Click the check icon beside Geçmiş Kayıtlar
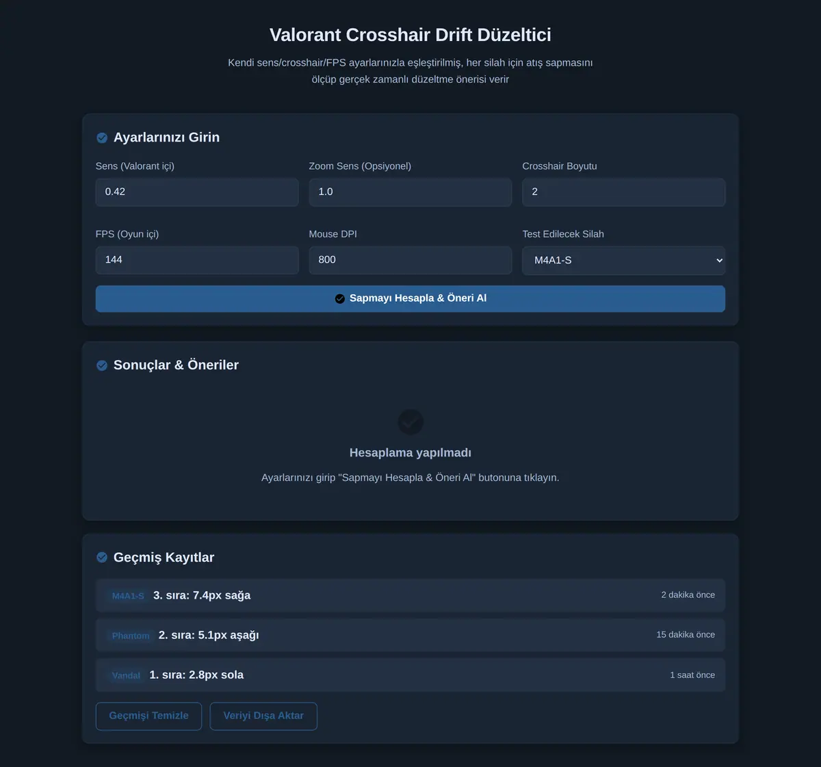 (102, 558)
